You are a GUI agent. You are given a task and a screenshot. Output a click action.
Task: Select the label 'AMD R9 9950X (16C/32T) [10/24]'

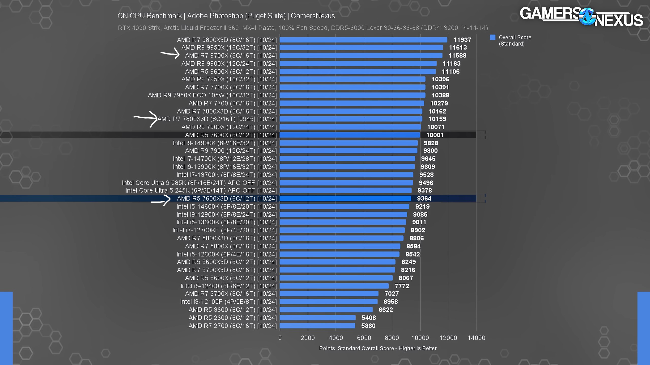(229, 47)
